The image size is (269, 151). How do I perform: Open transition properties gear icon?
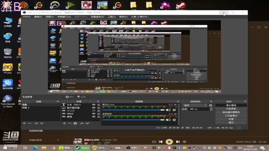(x=210, y=105)
